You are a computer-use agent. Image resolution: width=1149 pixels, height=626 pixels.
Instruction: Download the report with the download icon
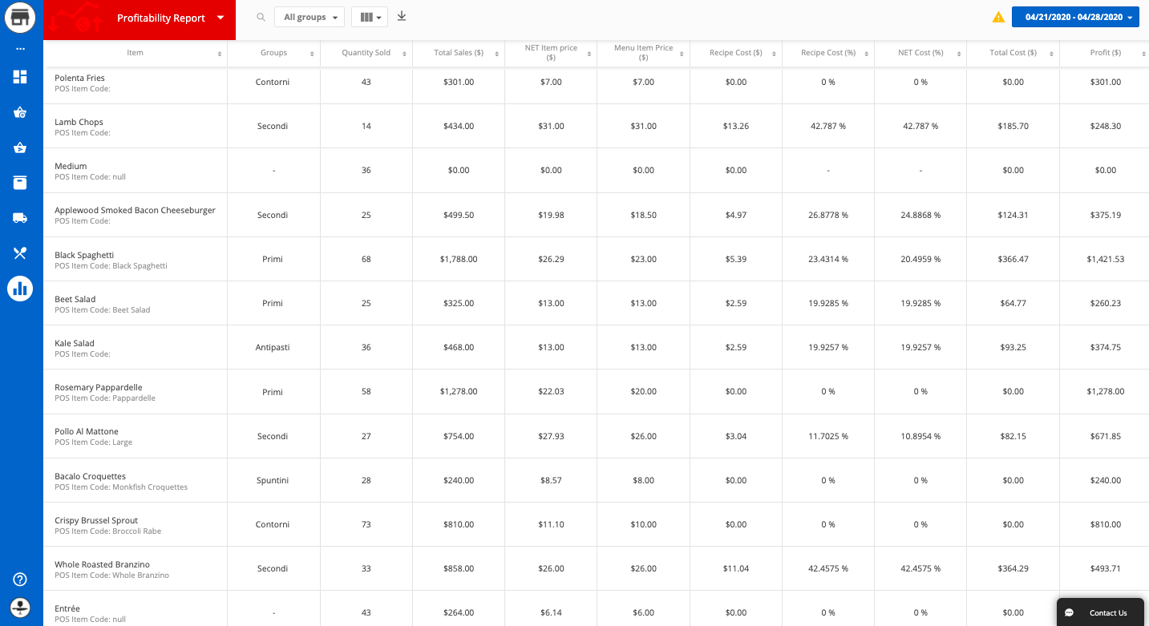tap(402, 16)
